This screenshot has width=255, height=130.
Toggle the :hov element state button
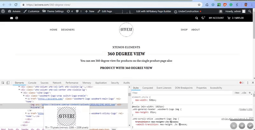(237, 93)
